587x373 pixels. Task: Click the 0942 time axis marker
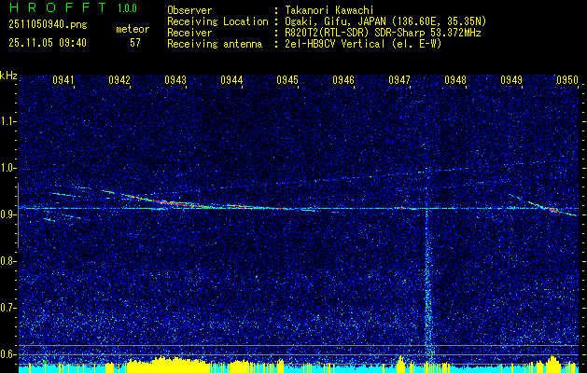119,80
